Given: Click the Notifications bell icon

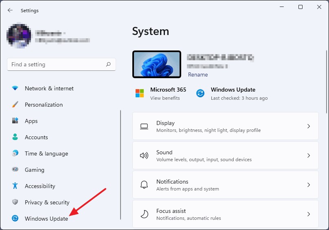Looking at the screenshot, I should (144, 185).
